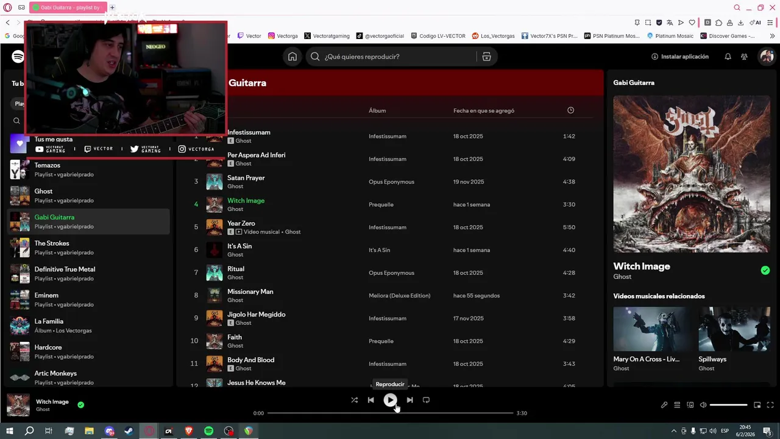Screen dimensions: 780x439
Task: Click Prequelle album cover in right panel
Action: (x=692, y=174)
